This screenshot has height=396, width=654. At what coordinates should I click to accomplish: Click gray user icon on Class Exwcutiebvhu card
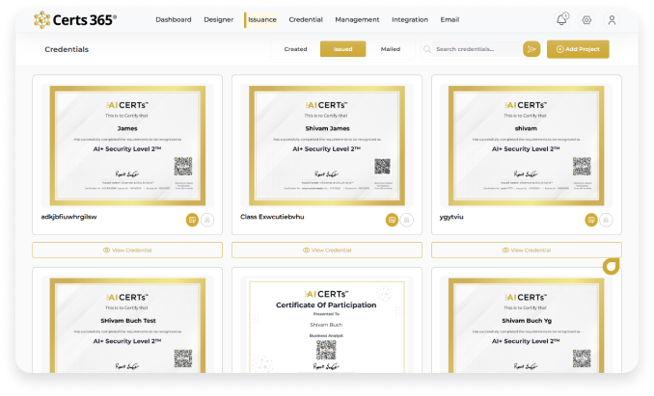(x=406, y=220)
